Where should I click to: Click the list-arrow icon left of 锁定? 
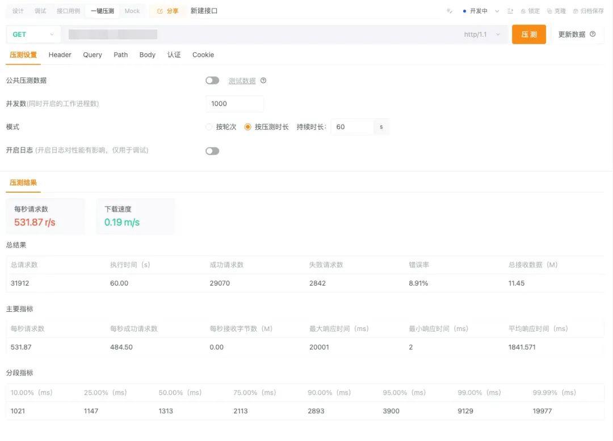pyautogui.click(x=510, y=11)
